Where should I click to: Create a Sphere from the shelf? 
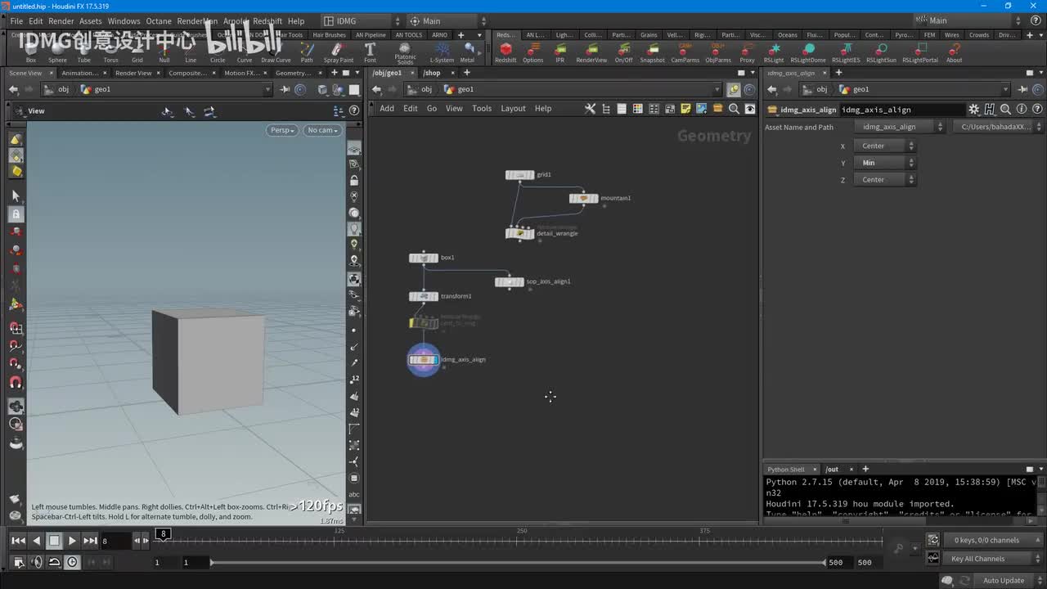tap(57, 53)
